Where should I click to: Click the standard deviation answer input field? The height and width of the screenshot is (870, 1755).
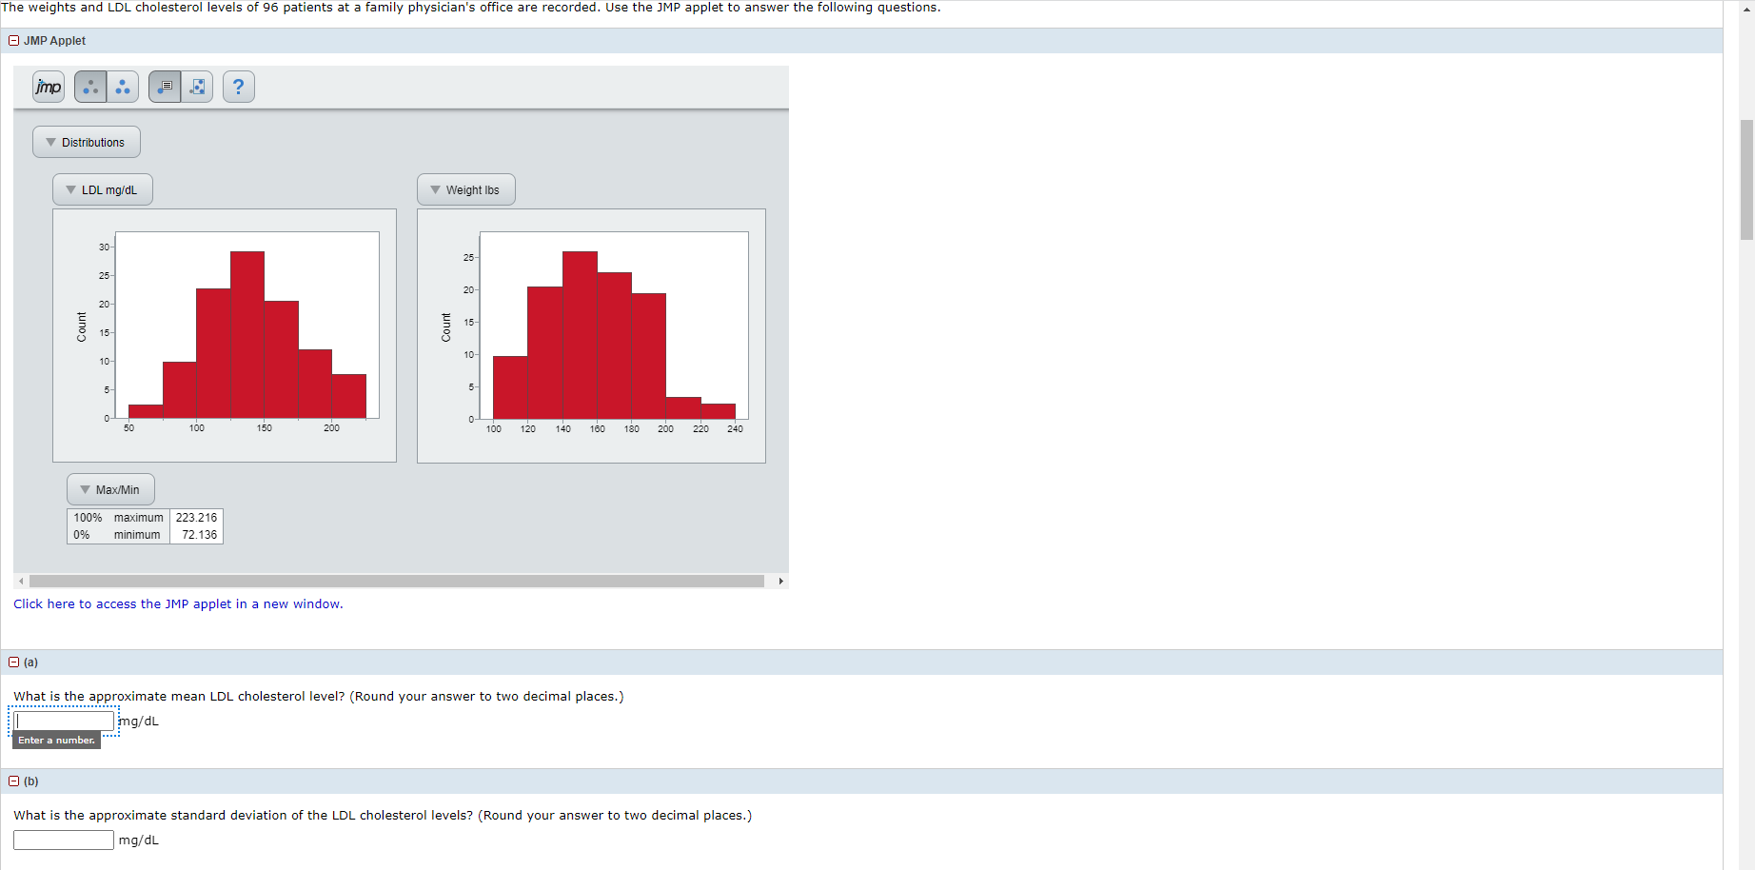point(64,840)
